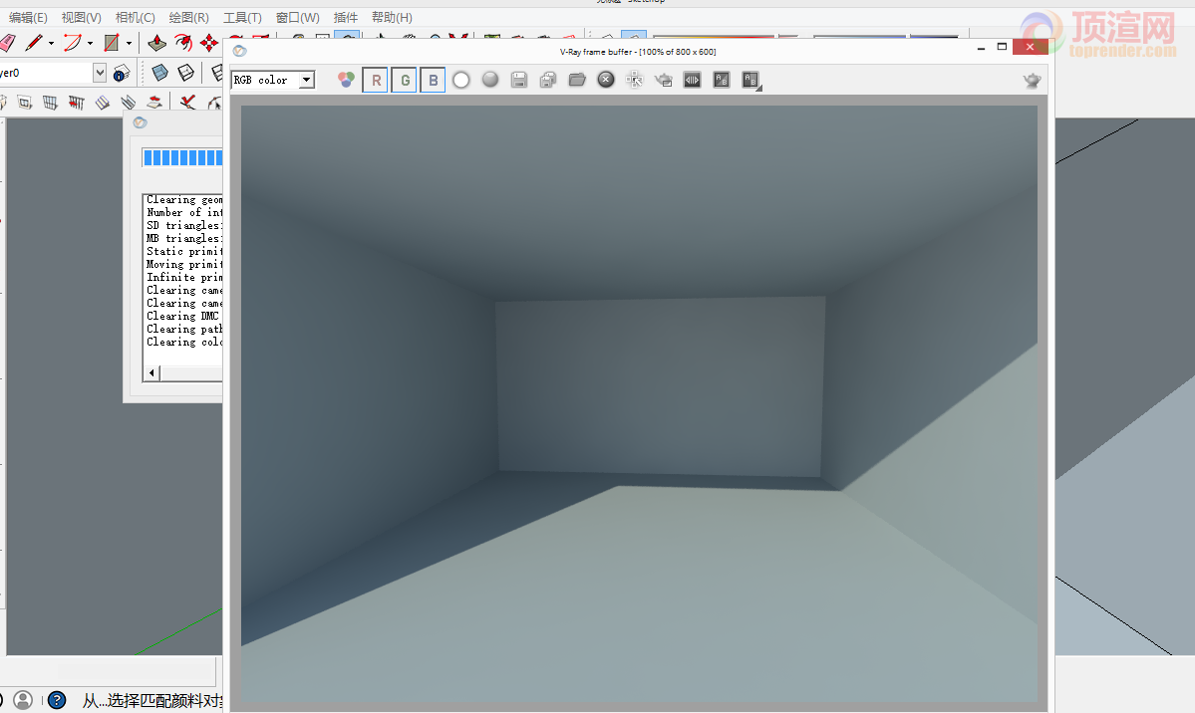The width and height of the screenshot is (1195, 713).
Task: Click the teapot render icon at frame buffer right
Action: (x=1032, y=80)
